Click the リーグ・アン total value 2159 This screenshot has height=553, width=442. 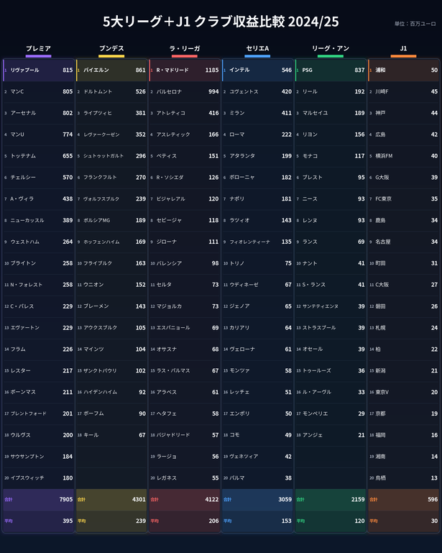358,499
